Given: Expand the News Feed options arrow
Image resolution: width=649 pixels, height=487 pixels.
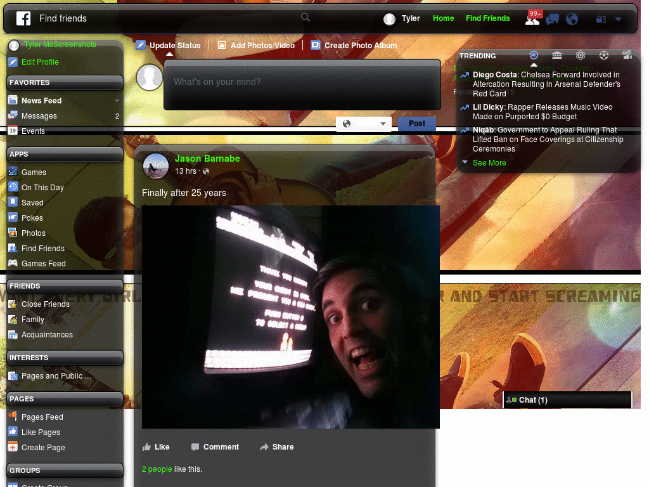Looking at the screenshot, I should coord(117,101).
